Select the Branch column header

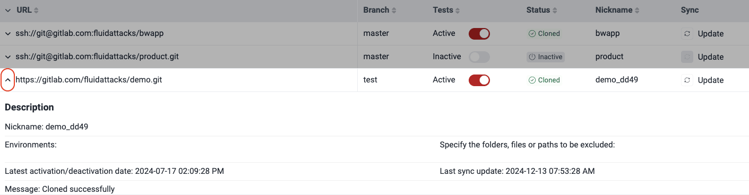[376, 10]
